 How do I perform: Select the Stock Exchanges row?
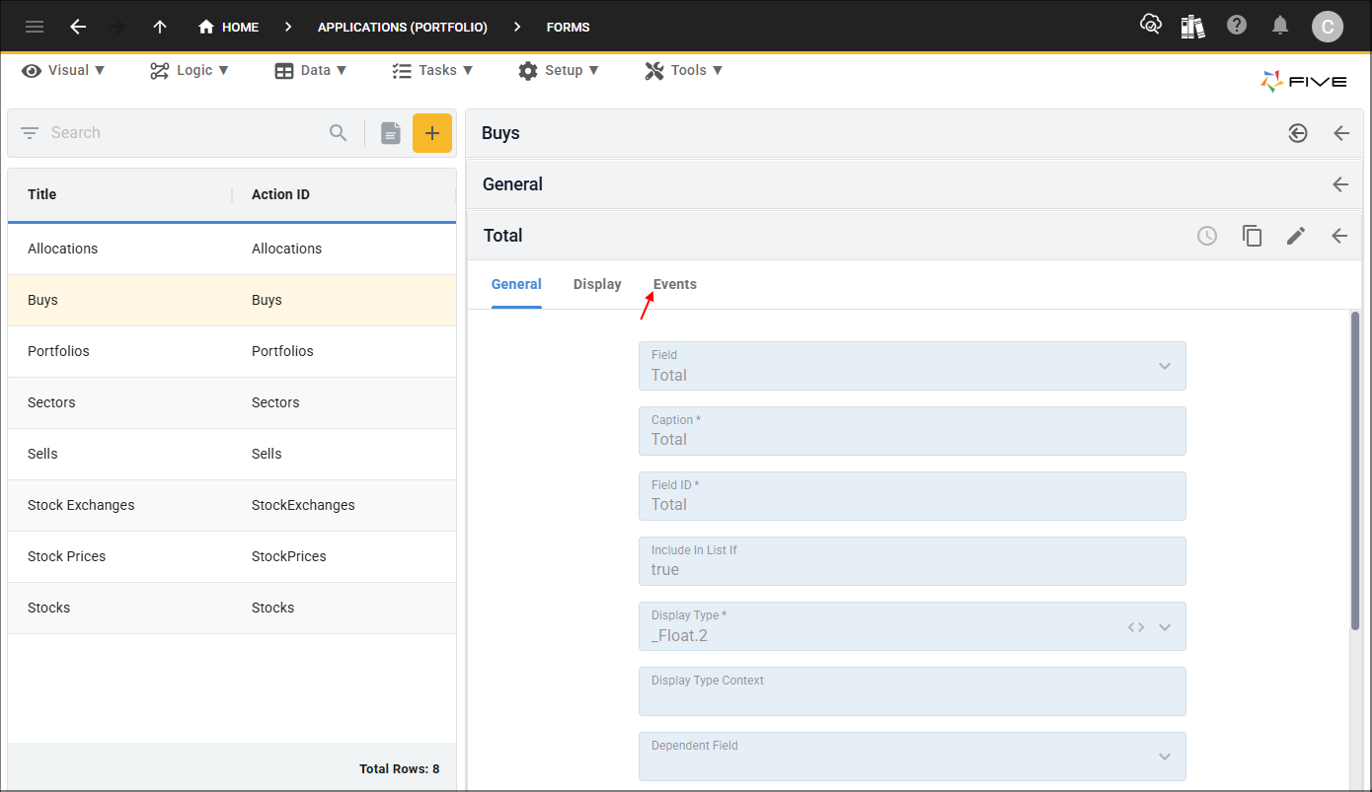tap(232, 505)
